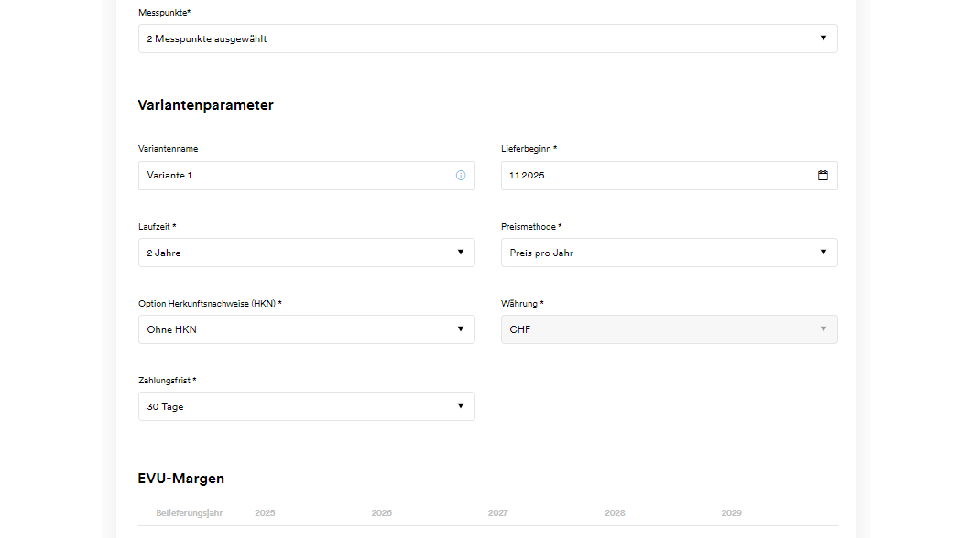Click the 2027 column header
The width and height of the screenshot is (959, 538).
coord(497,513)
